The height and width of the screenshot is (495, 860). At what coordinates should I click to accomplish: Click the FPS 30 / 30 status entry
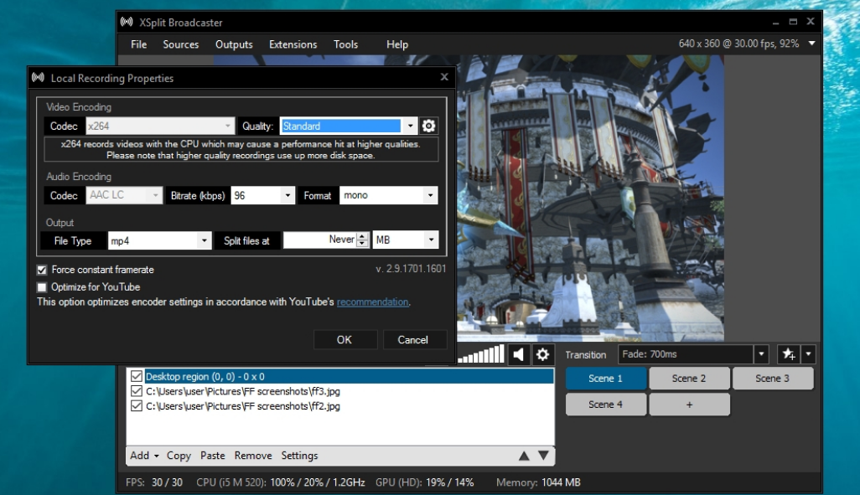coord(154,483)
